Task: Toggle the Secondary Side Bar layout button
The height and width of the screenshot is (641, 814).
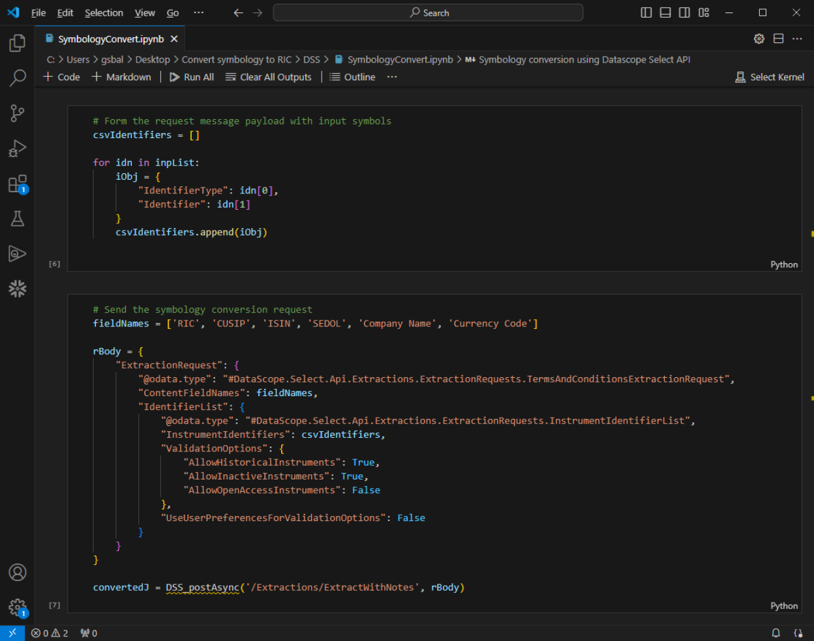Action: coord(684,12)
